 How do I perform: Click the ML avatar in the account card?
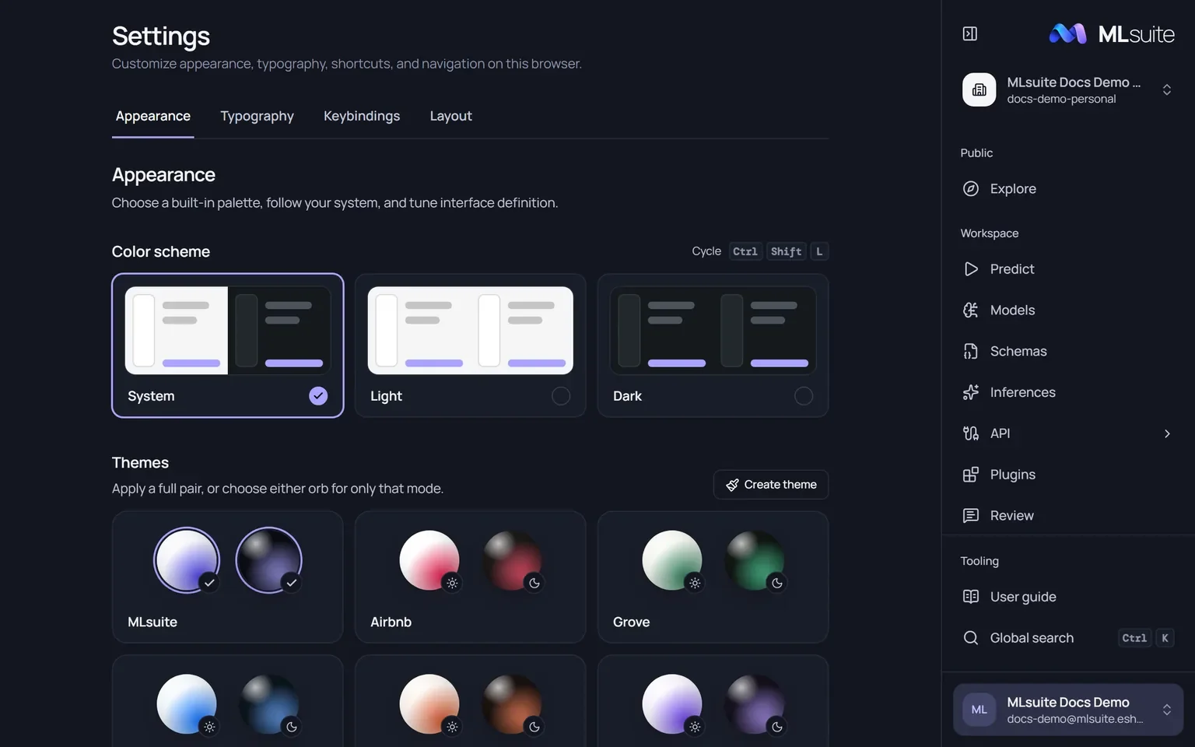point(979,710)
